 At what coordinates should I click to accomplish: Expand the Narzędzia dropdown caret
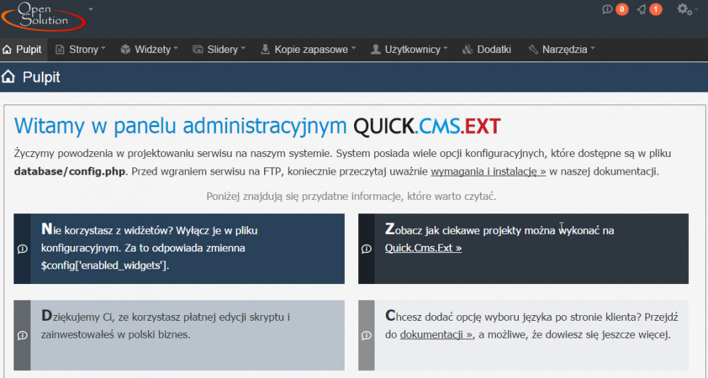click(x=593, y=48)
